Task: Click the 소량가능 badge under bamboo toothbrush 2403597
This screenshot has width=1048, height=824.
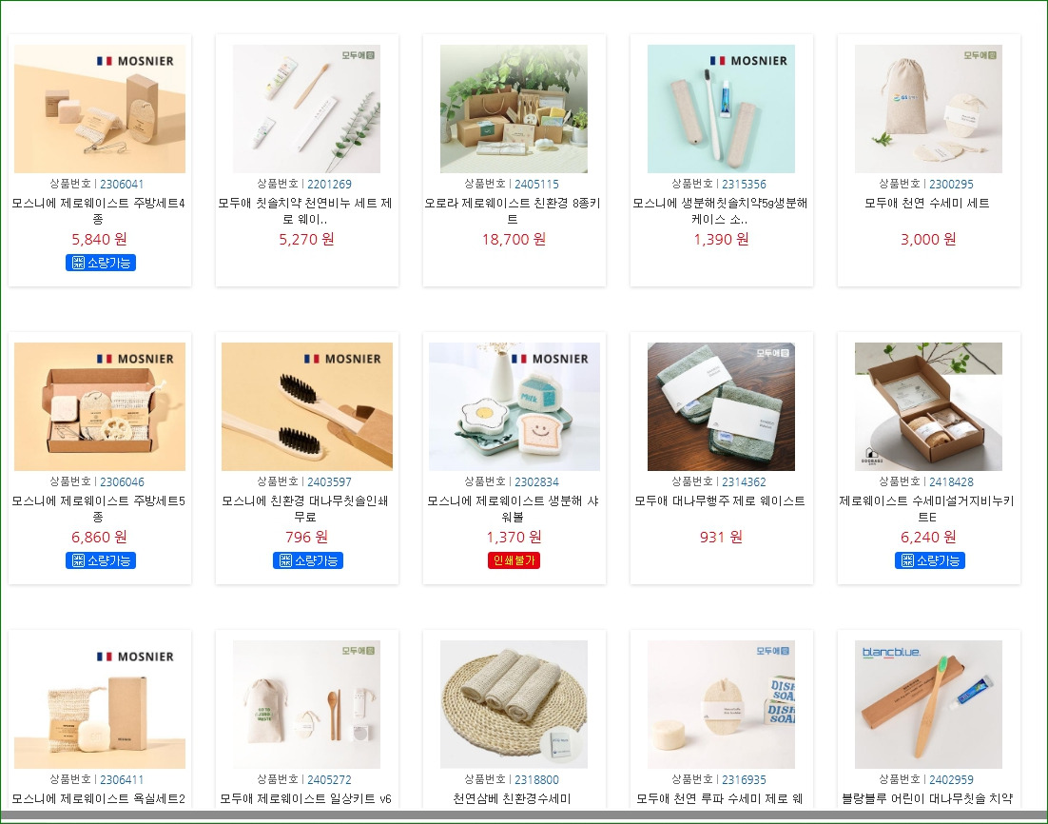Action: (307, 560)
